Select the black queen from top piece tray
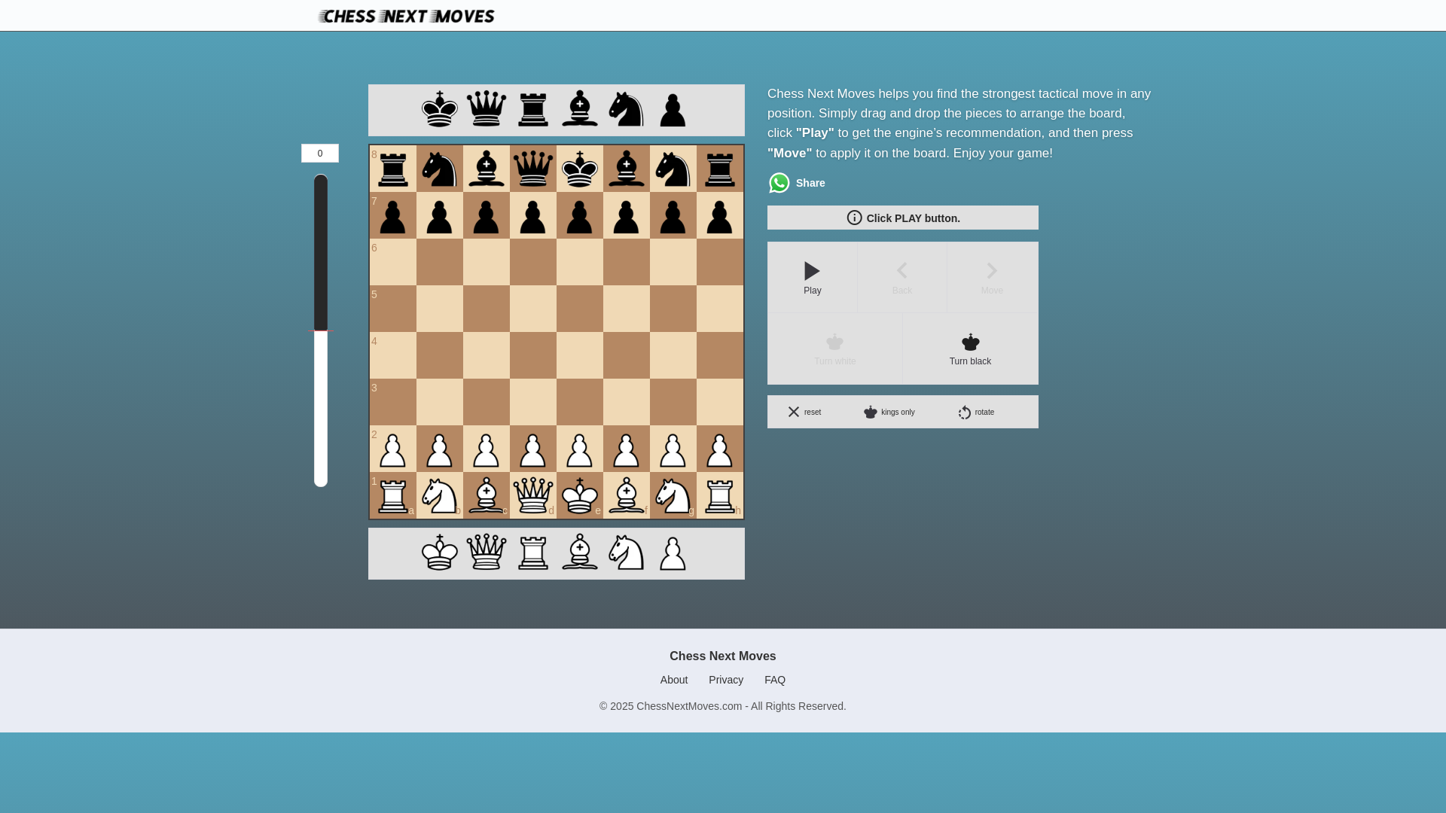 click(x=487, y=109)
